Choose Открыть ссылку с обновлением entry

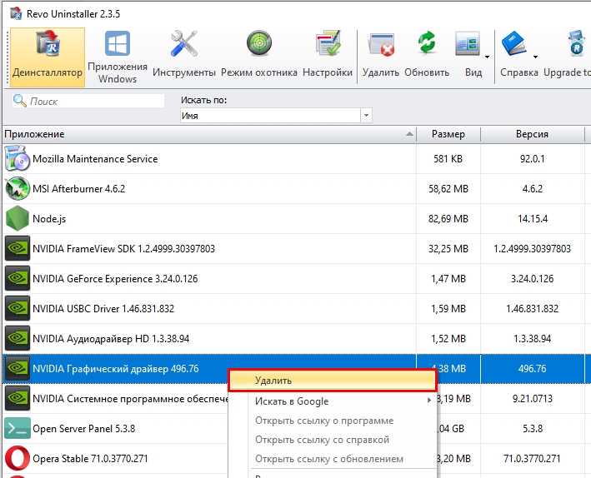(333, 459)
